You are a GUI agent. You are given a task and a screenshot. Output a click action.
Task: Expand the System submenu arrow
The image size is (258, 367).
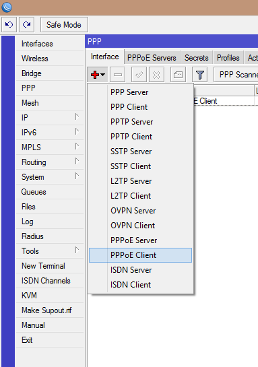(x=77, y=176)
